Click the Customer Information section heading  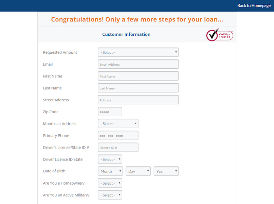coord(126,34)
